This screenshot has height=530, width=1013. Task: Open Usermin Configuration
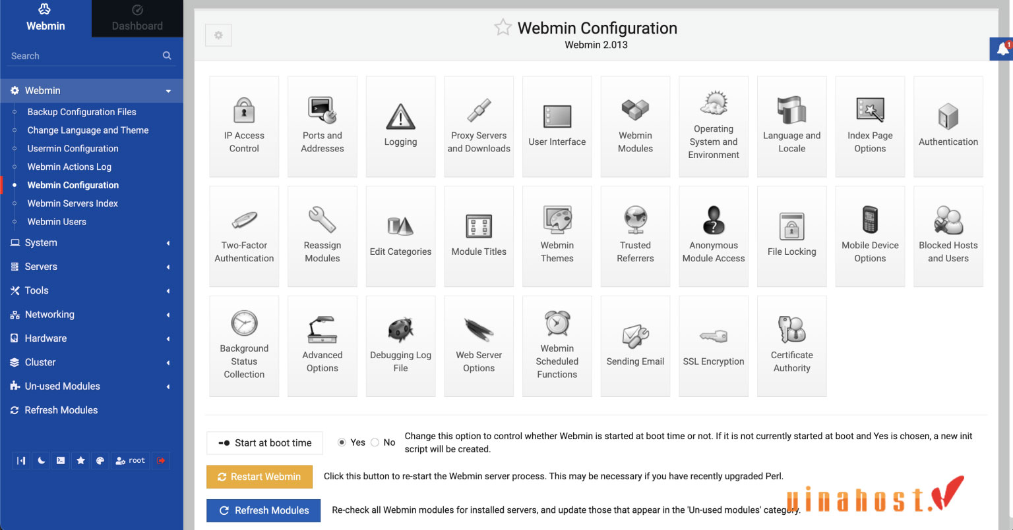point(73,149)
